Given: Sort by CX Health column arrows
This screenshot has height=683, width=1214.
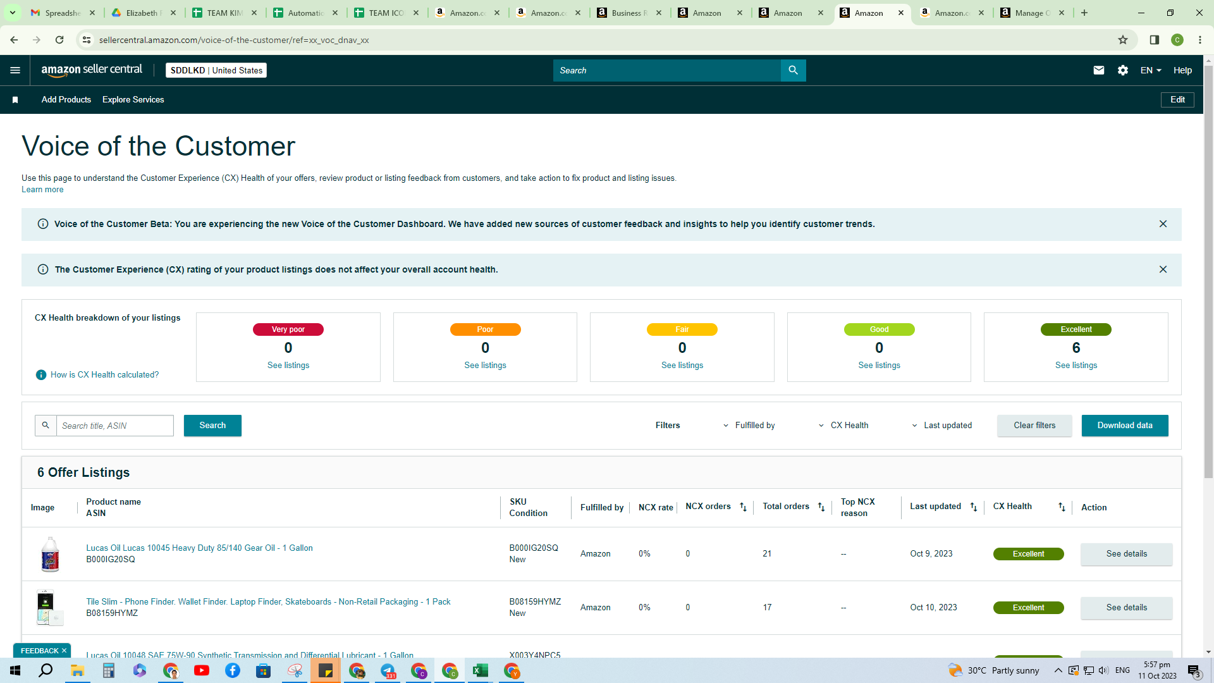Looking at the screenshot, I should click(x=1062, y=507).
